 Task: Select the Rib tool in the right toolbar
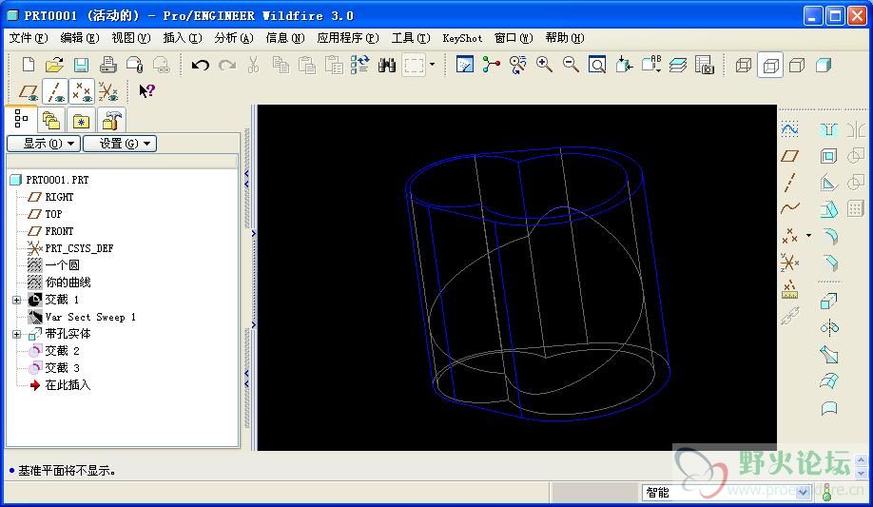click(x=828, y=183)
